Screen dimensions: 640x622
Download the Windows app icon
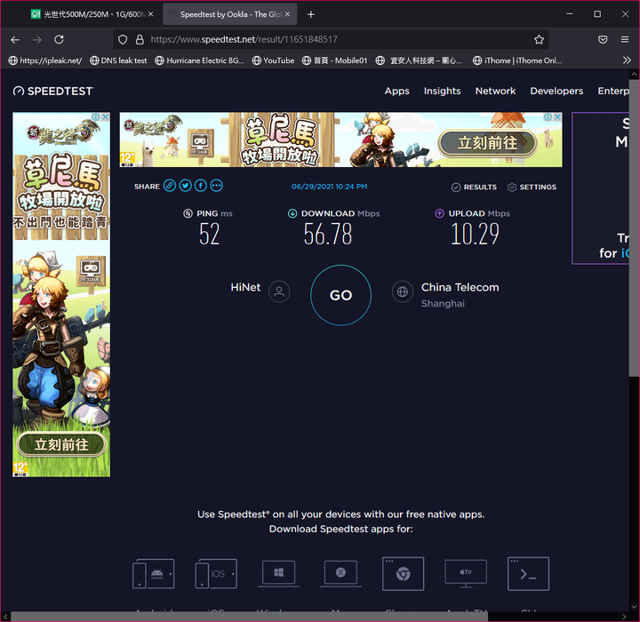pyautogui.click(x=278, y=573)
